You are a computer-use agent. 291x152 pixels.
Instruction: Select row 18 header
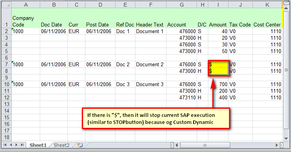click(x=7, y=137)
